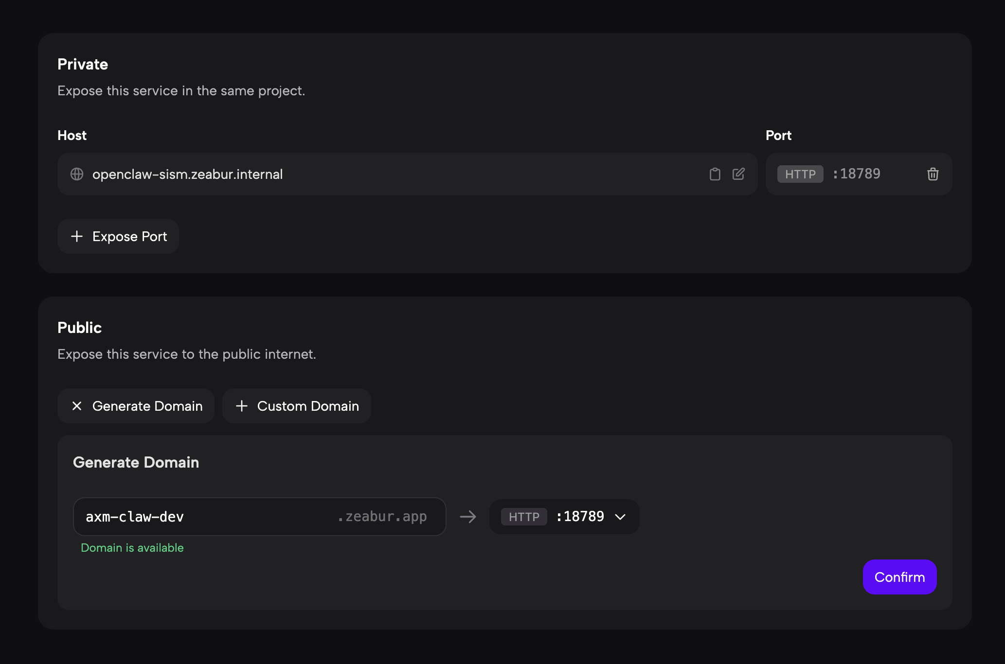Screen dimensions: 1005x664
Task: Click the globe icon beside the internal host
Action: [x=77, y=174]
